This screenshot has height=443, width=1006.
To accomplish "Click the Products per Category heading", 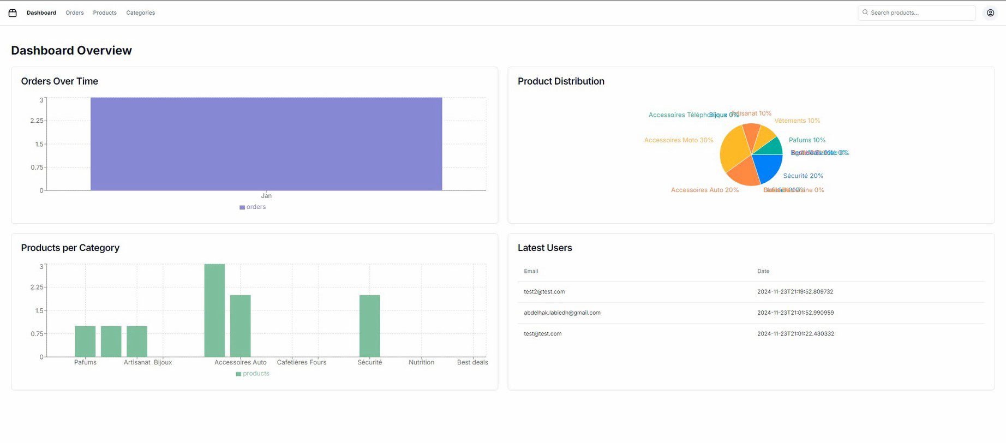I will [x=70, y=248].
